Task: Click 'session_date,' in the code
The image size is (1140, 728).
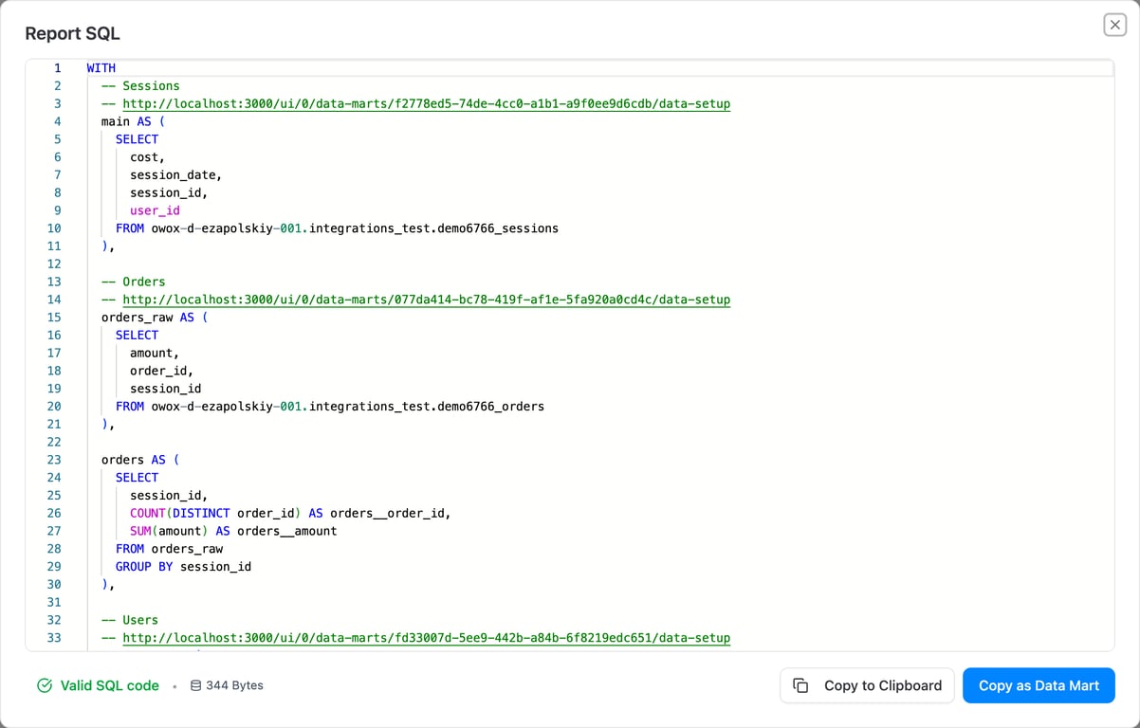Action: coord(176,175)
